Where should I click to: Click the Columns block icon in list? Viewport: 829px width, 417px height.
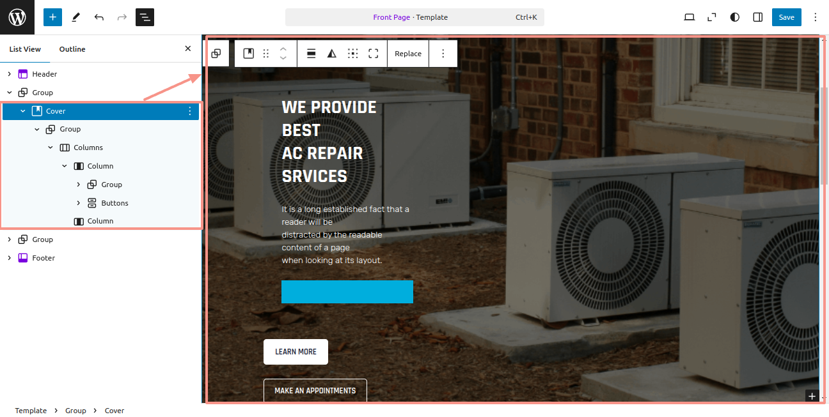pos(65,148)
